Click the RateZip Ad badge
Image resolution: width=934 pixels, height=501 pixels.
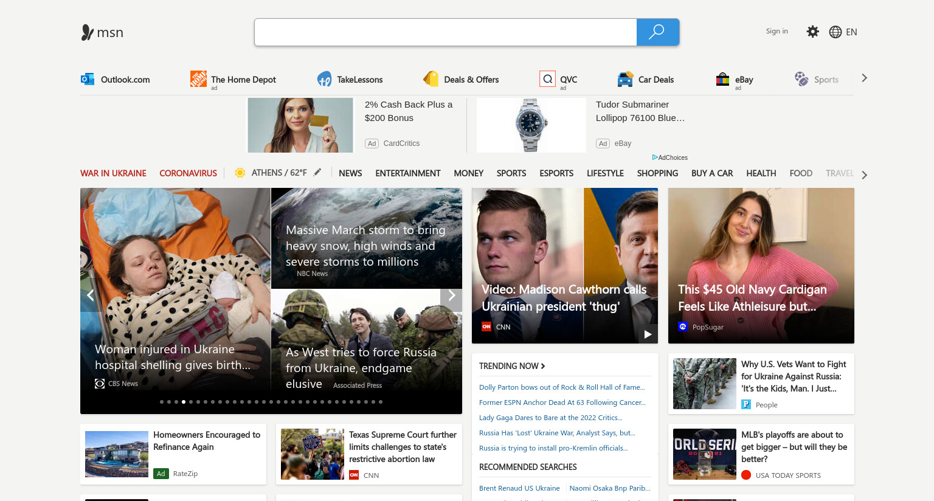[x=161, y=473]
